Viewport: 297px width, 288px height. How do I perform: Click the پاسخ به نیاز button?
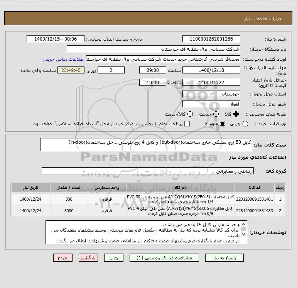(x=224, y=258)
